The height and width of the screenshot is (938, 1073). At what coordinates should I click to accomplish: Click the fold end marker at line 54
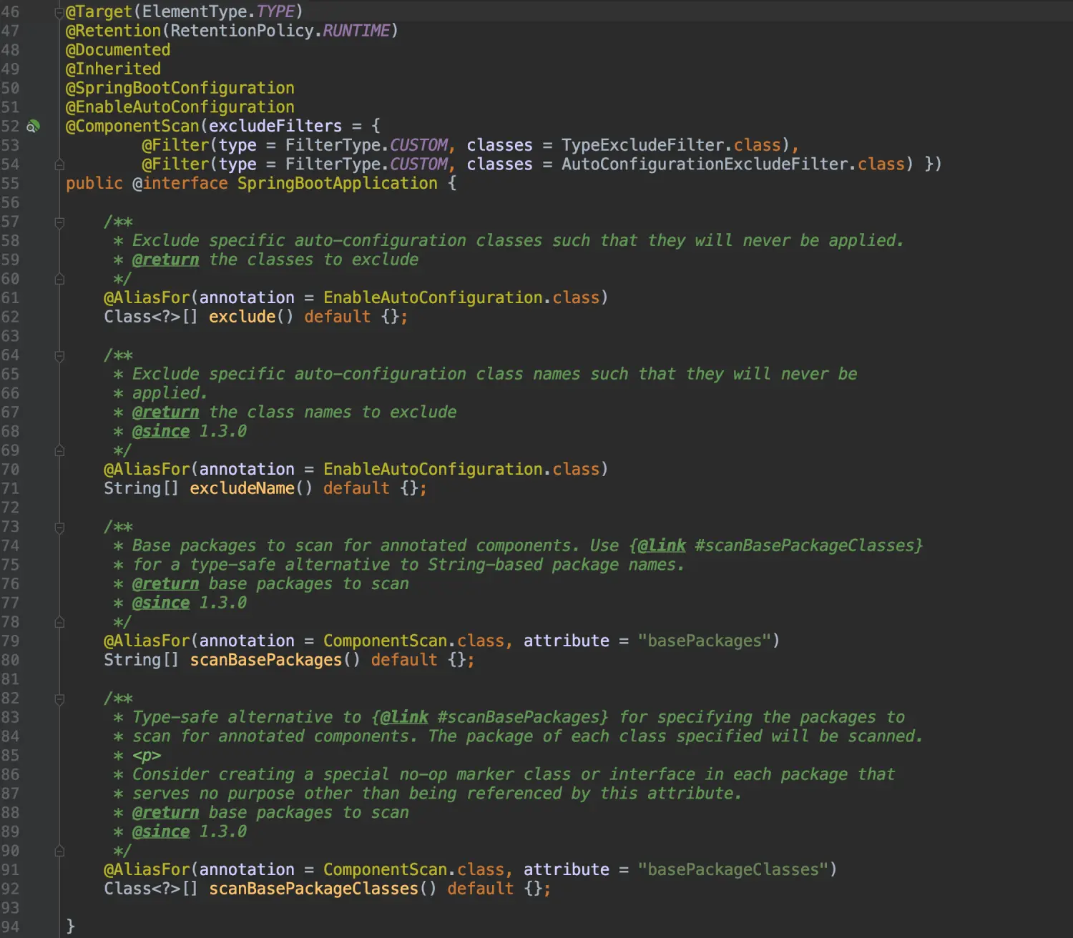point(59,164)
